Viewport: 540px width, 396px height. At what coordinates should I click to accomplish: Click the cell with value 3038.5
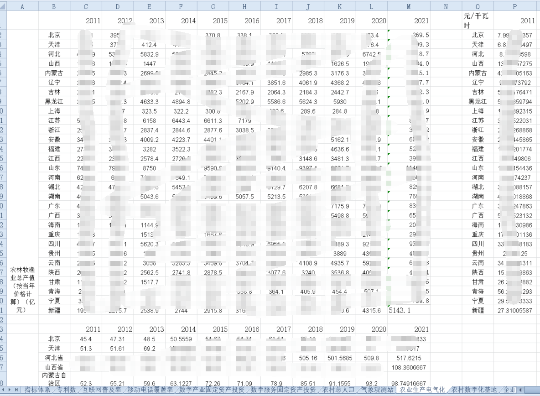[x=244, y=130]
